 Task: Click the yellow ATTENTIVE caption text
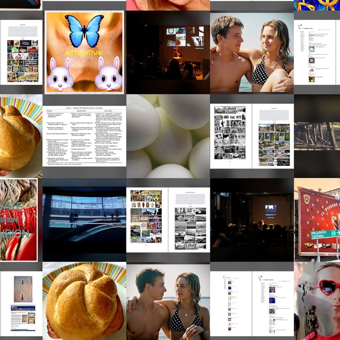point(84,53)
